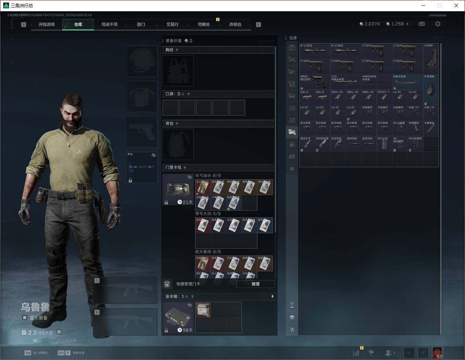Click the player avatar in bottom bar
The height and width of the screenshot is (360, 465).
click(437, 352)
